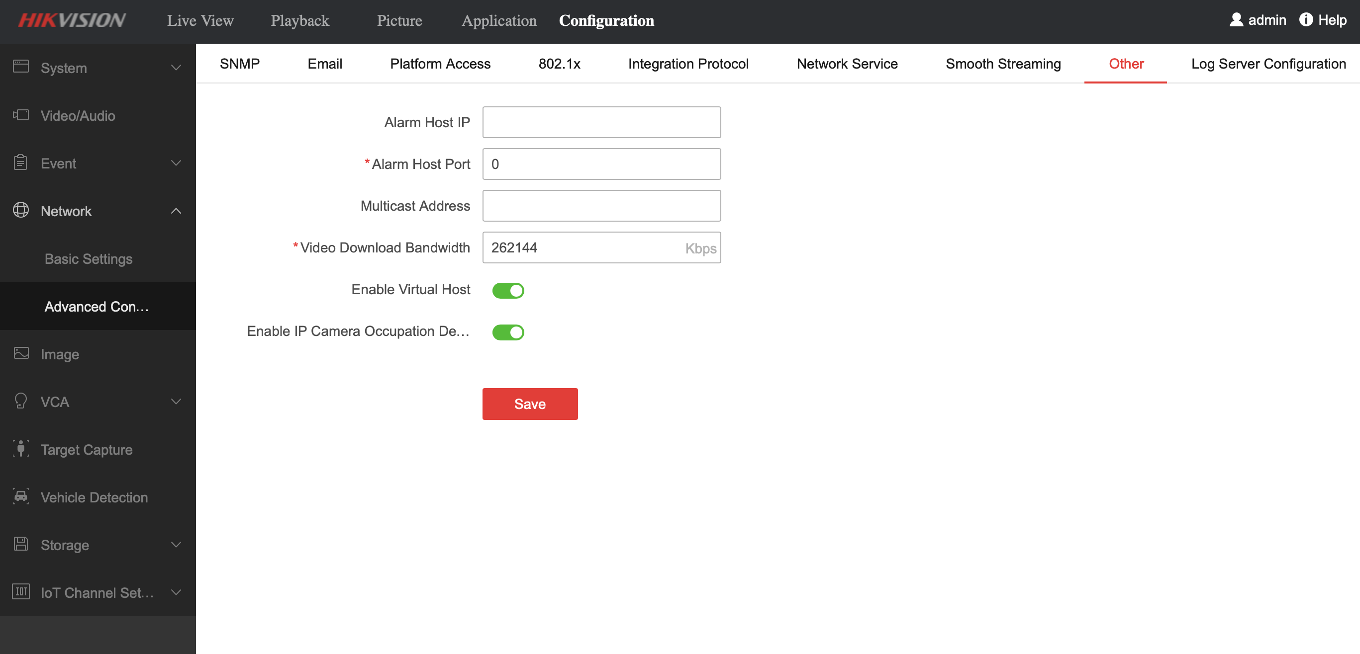Viewport: 1360px width, 654px height.
Task: Click the Alarm Host Port input field
Action: pyautogui.click(x=602, y=163)
